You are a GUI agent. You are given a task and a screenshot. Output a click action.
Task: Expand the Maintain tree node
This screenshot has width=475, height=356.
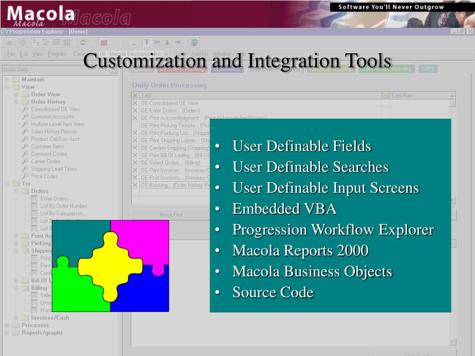point(6,80)
